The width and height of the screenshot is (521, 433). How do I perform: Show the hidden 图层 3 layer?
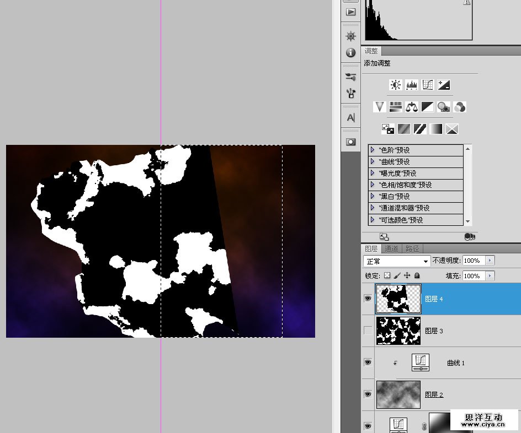pos(368,331)
